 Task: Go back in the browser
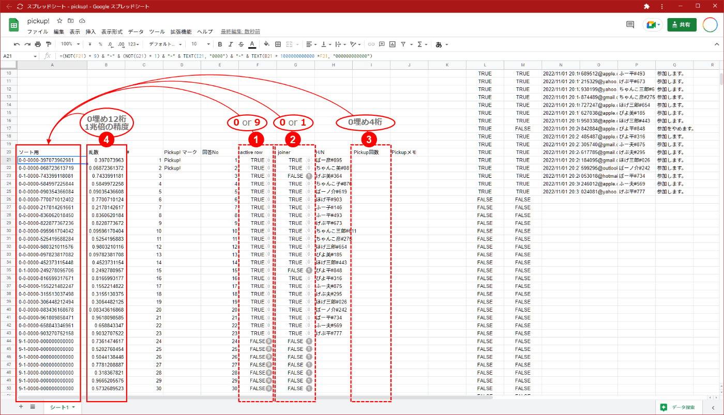8,6
